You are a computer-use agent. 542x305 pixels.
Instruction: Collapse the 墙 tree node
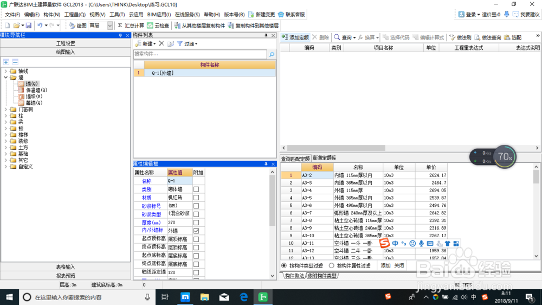[5, 78]
